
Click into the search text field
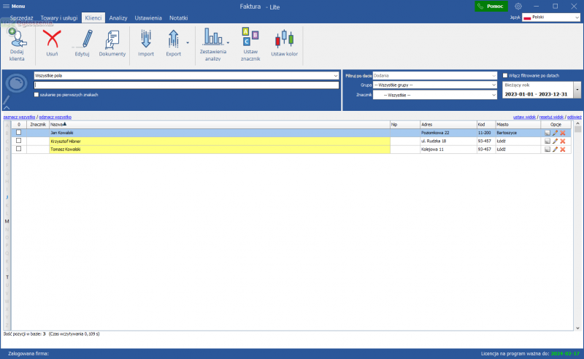(186, 85)
